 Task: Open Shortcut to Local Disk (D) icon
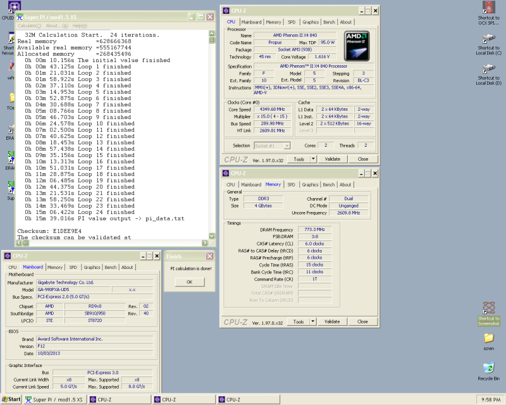pyautogui.click(x=488, y=69)
